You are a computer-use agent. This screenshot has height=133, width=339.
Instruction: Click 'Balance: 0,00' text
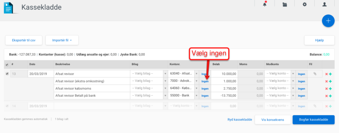pyautogui.click(x=319, y=55)
